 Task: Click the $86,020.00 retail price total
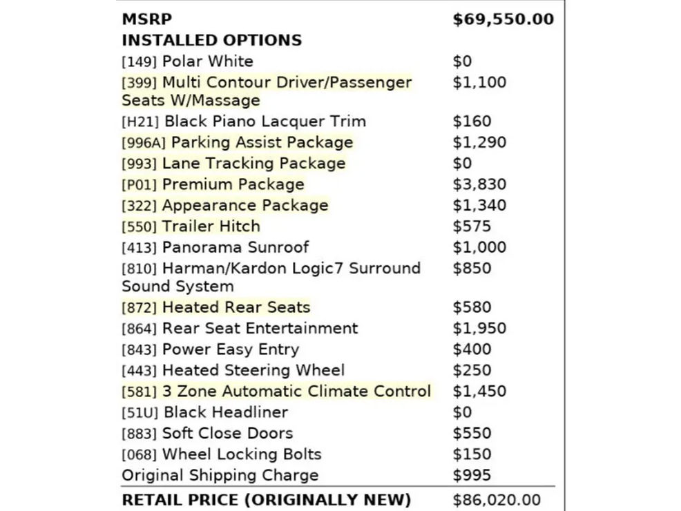497,500
